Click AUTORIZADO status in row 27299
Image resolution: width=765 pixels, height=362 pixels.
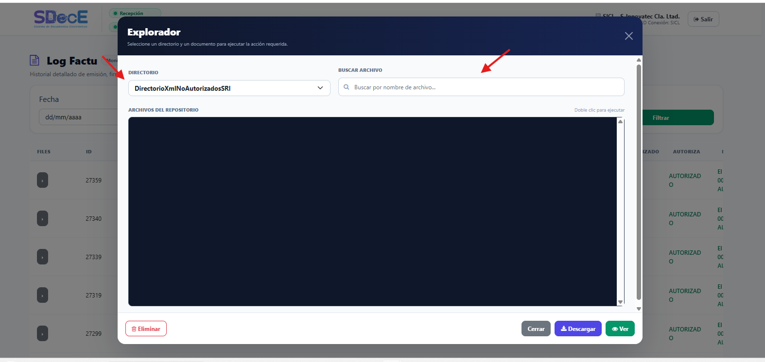coord(685,333)
